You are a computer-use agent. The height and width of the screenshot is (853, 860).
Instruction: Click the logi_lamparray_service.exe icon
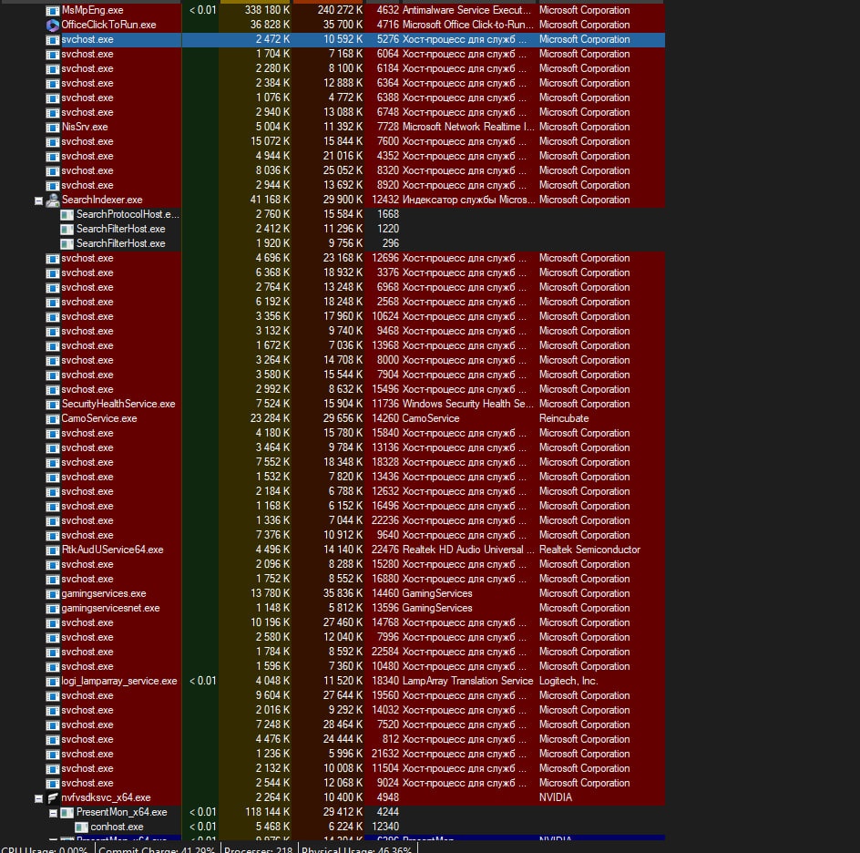click(x=53, y=682)
